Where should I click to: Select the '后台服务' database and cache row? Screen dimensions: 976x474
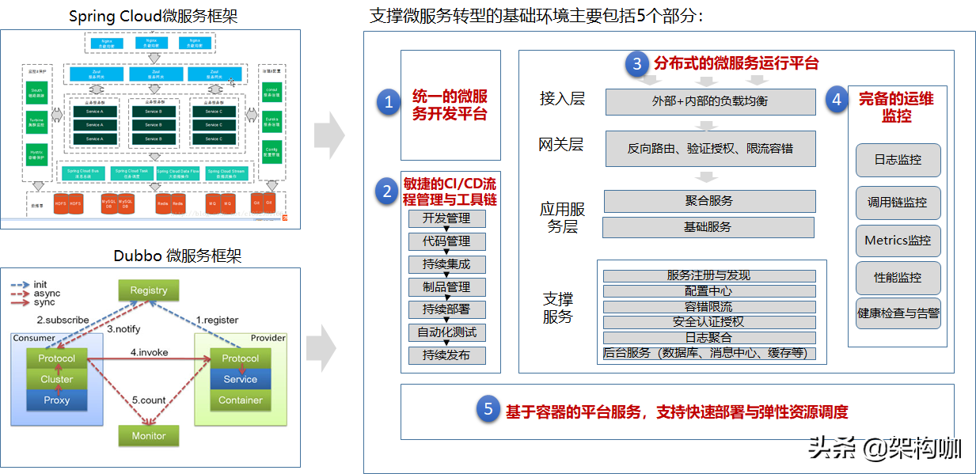(709, 354)
